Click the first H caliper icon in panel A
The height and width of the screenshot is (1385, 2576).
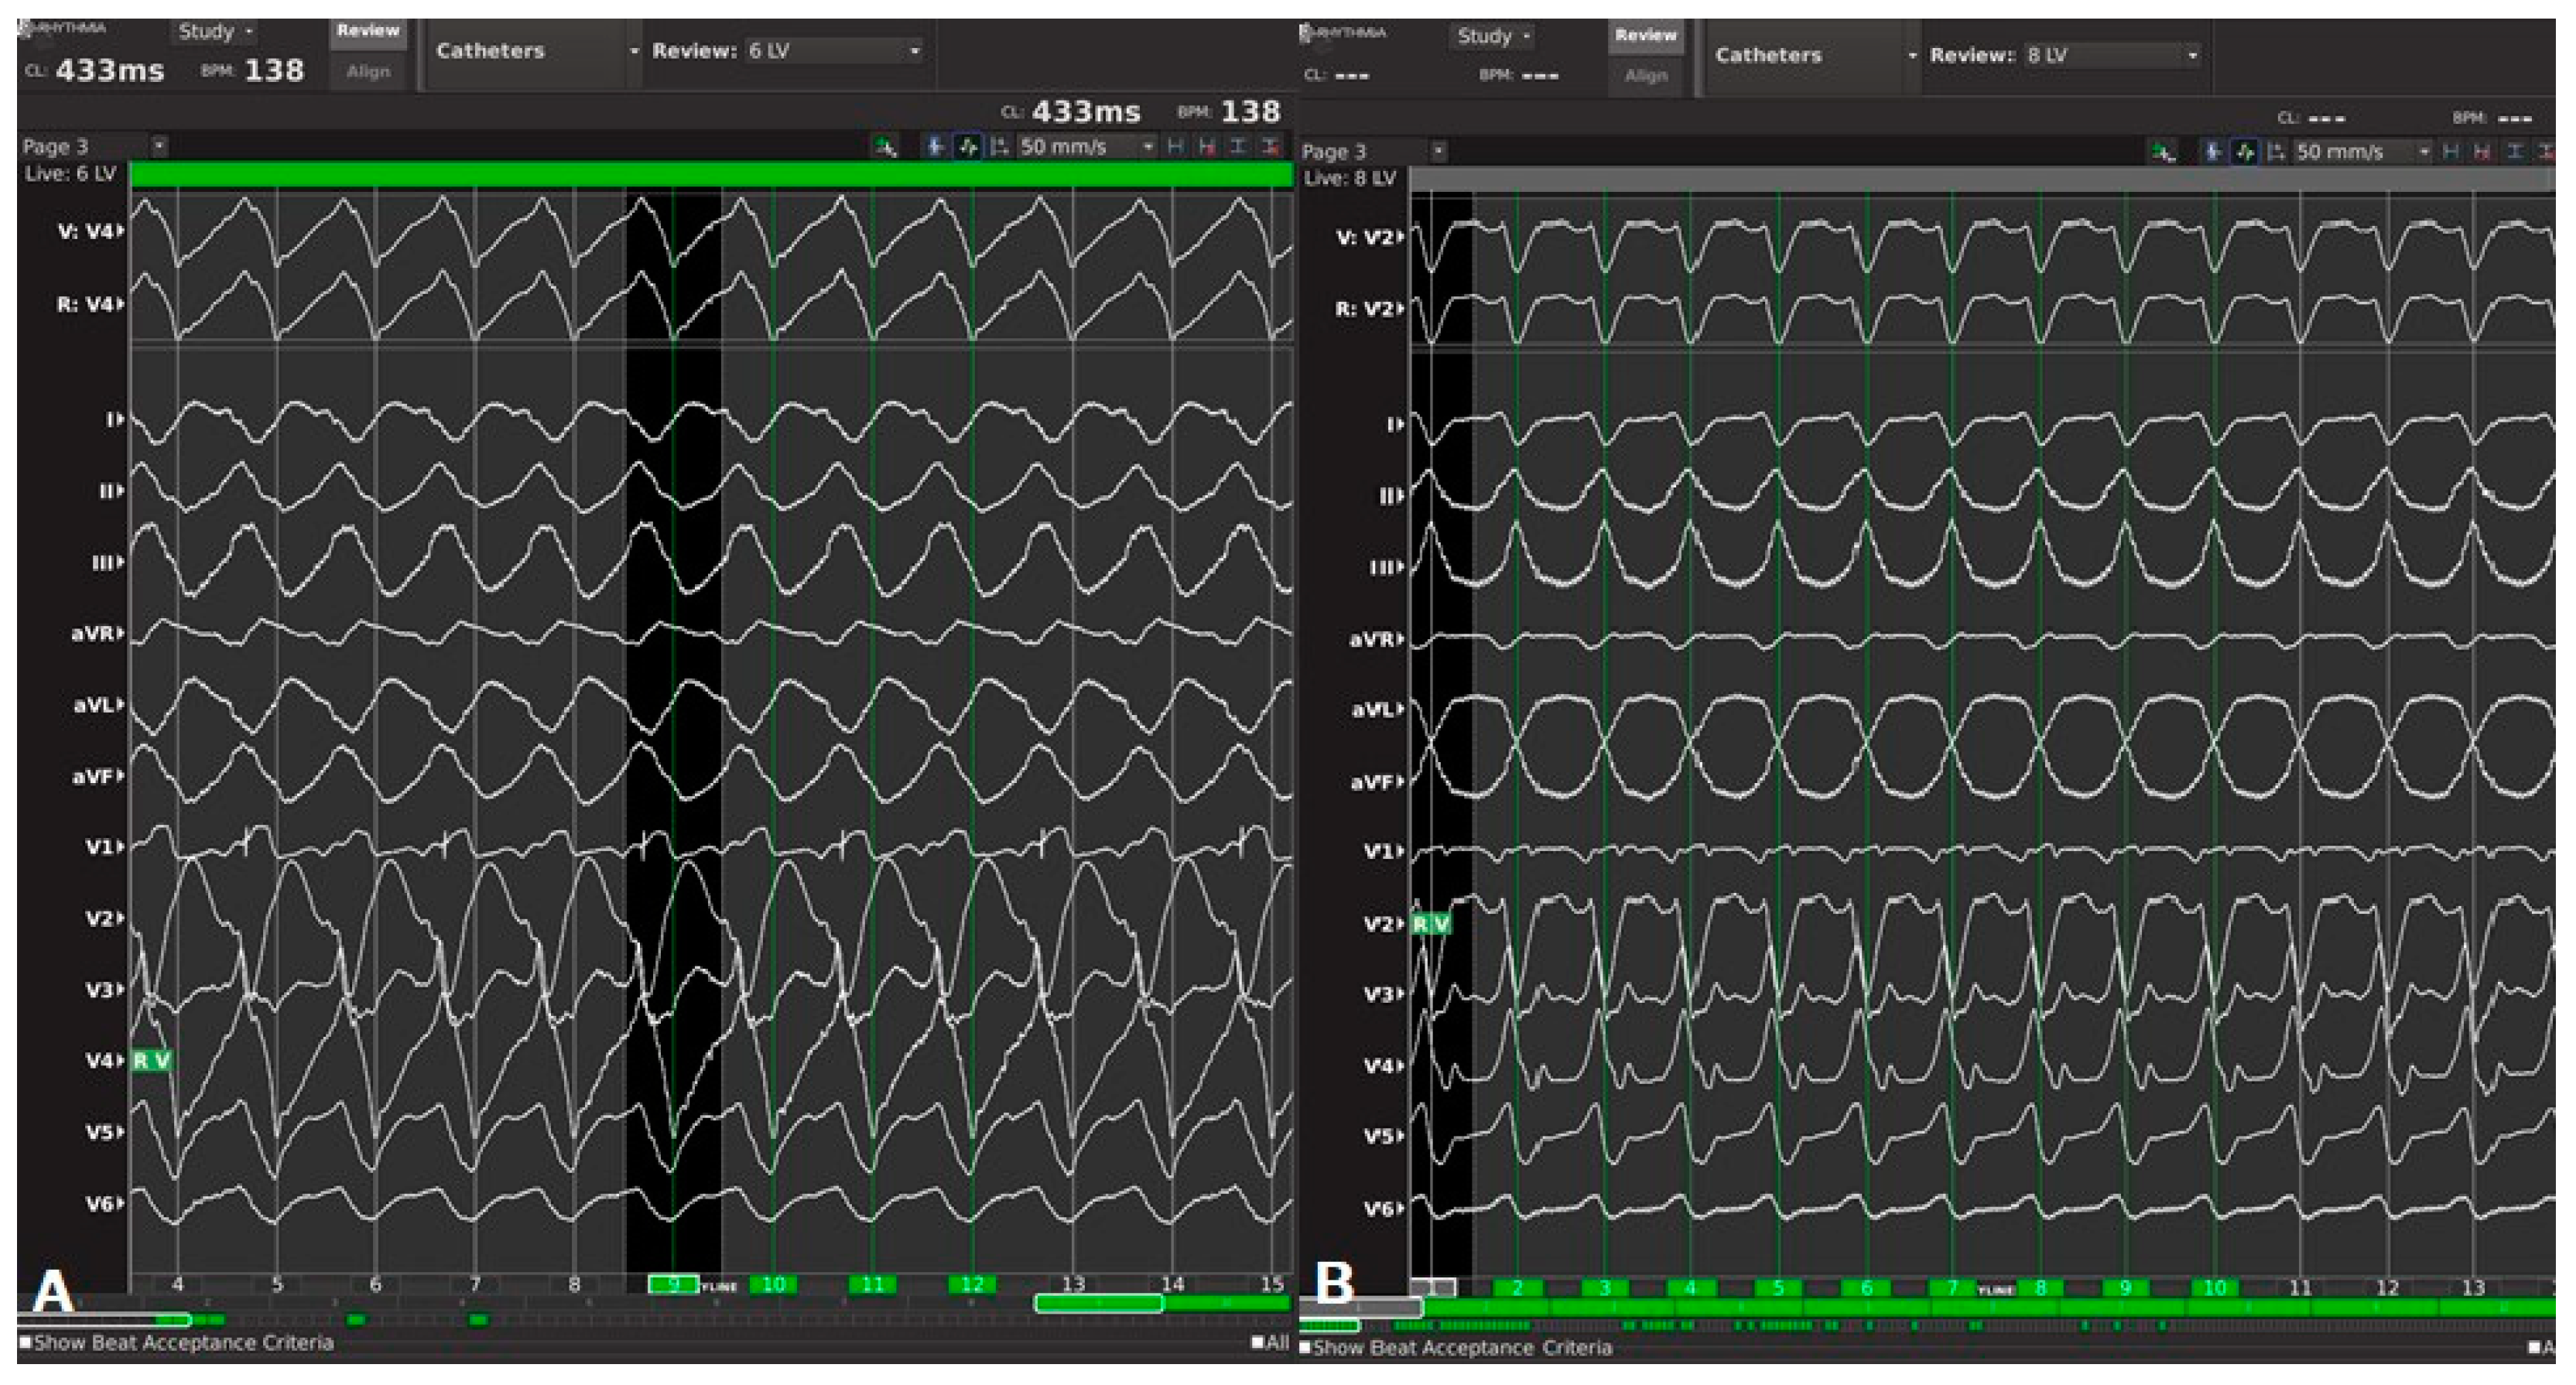[1176, 147]
